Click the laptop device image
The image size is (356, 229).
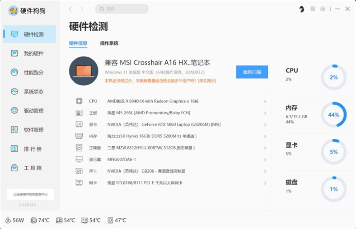click(x=83, y=71)
